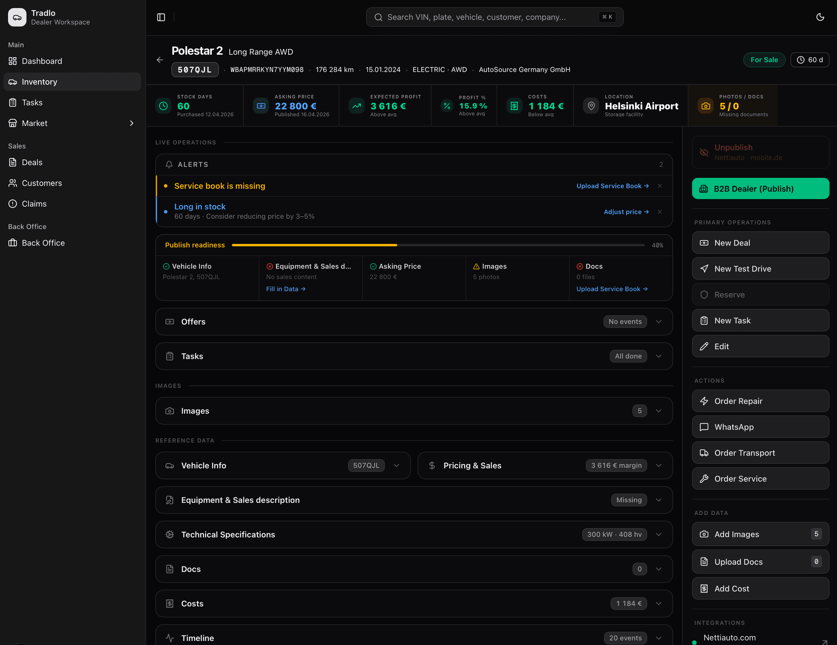
Task: Expand the Images section chevron
Action: click(659, 411)
